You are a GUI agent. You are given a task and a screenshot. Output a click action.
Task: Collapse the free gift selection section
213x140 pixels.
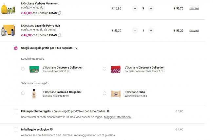(x=76, y=48)
